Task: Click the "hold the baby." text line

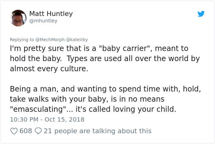Action: click(x=36, y=59)
